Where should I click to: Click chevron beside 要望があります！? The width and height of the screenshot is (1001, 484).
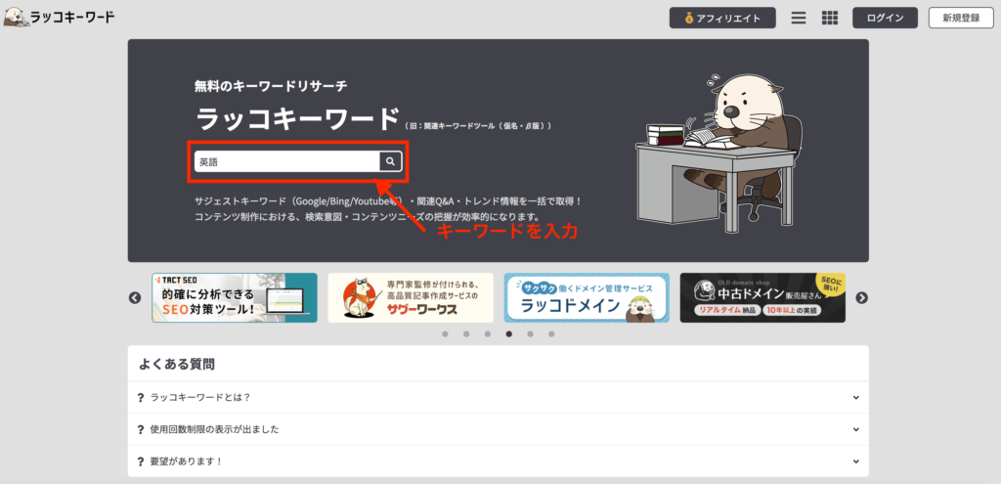coord(856,461)
